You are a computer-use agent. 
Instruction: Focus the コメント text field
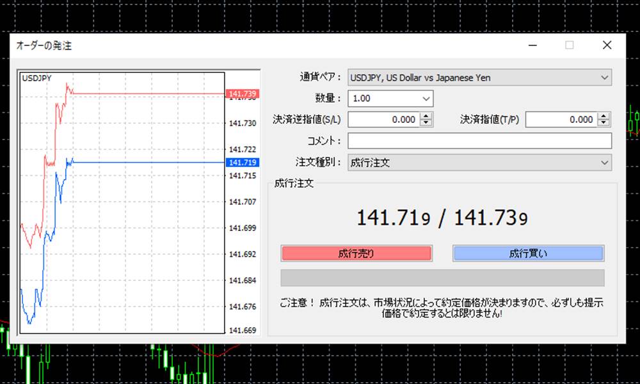479,141
